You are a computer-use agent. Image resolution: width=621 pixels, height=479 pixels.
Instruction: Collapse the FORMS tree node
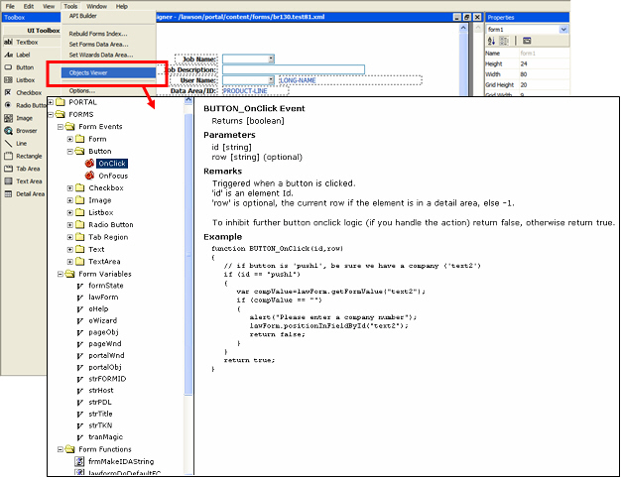coord(51,114)
